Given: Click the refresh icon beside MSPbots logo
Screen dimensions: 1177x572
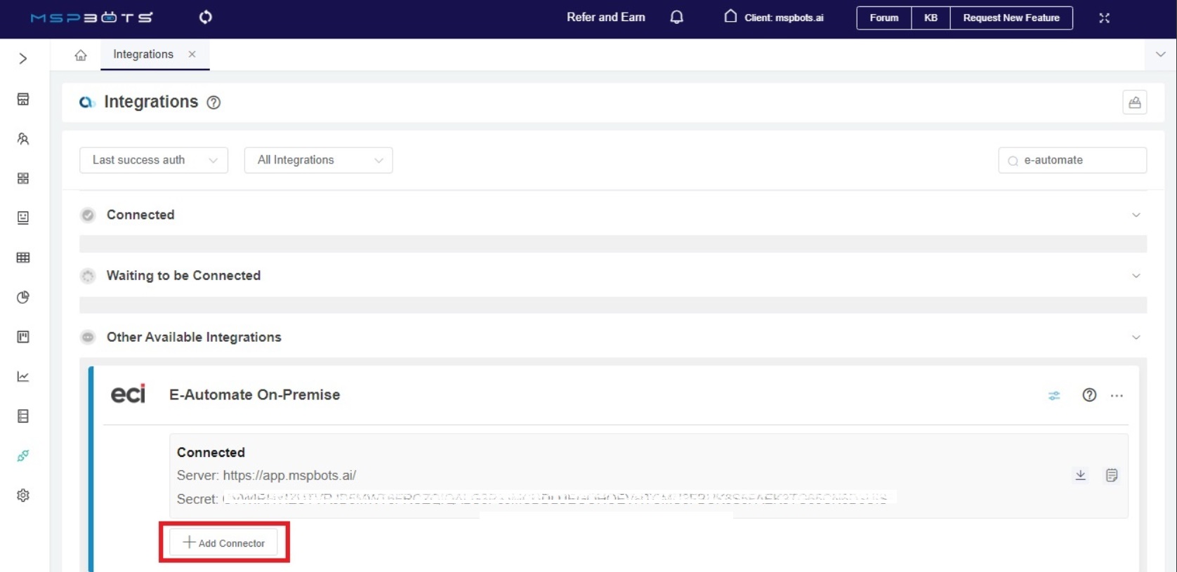Looking at the screenshot, I should (x=205, y=17).
